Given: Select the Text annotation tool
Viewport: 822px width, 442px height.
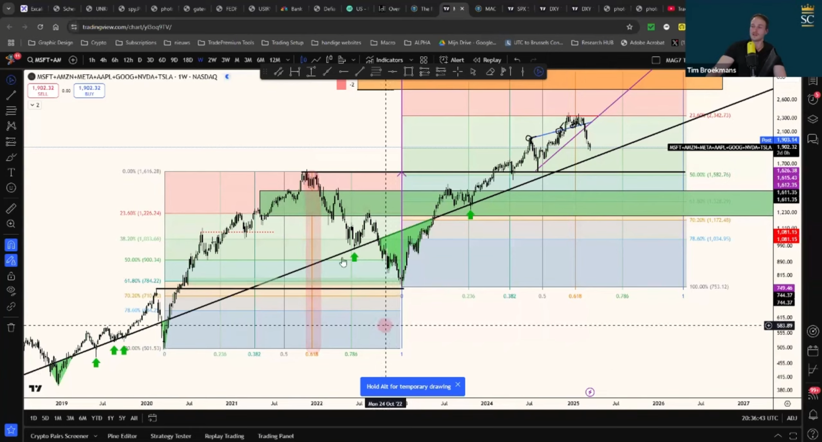Looking at the screenshot, I should (x=10, y=172).
